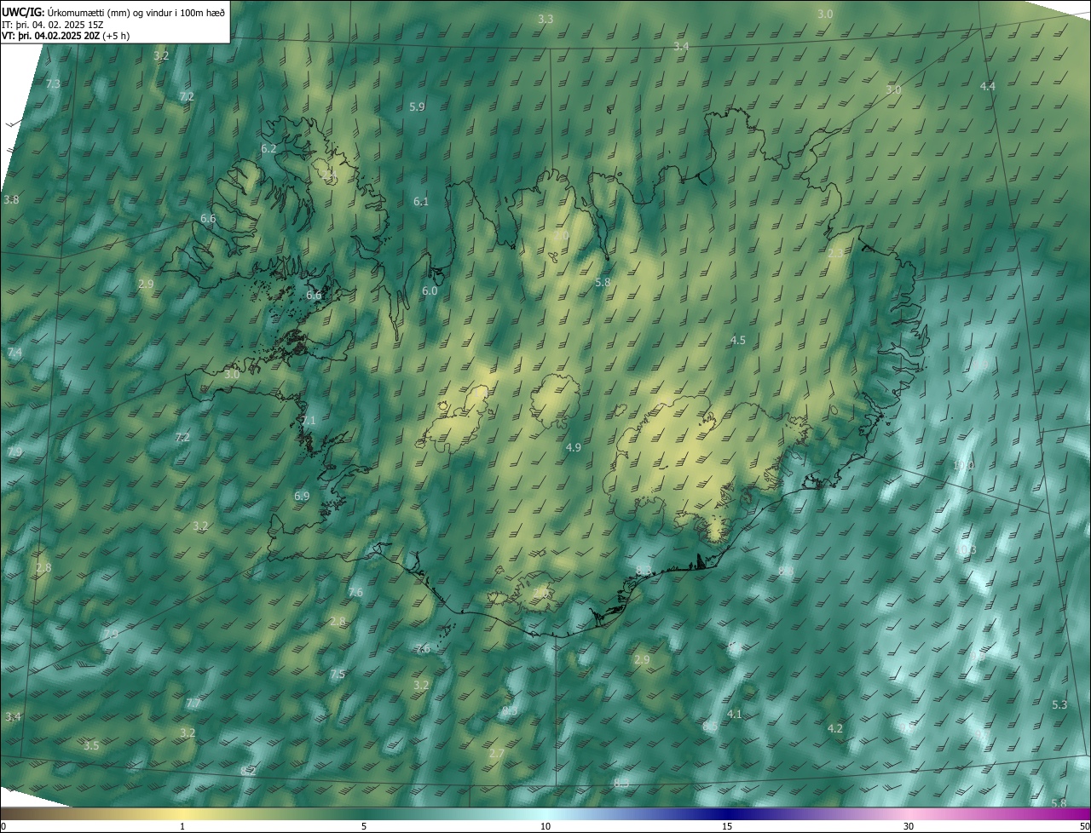Screen dimensions: 1091x833
Task: Click the title 'Úrkomumætti (mm) og vindur í 100m hæð'
Action: [135, 11]
